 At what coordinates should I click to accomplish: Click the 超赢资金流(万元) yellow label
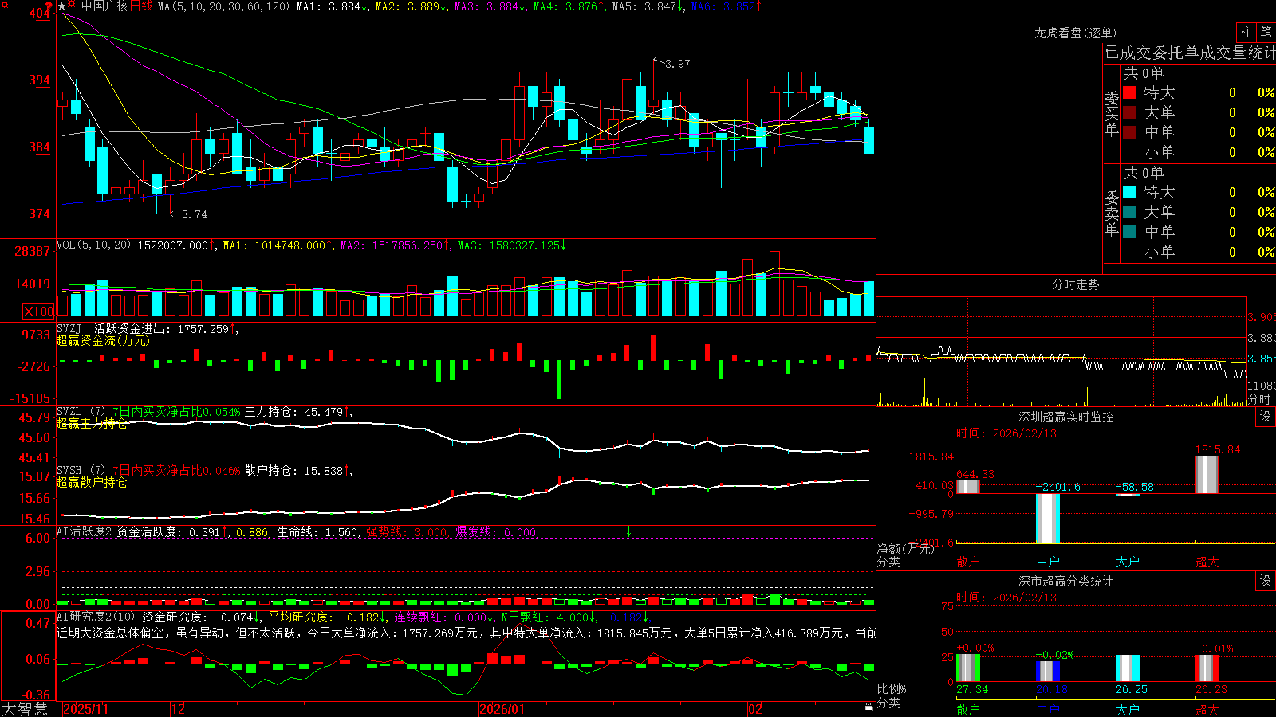(103, 340)
